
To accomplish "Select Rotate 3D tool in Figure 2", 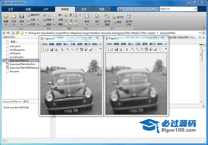I will [x=146, y=50].
